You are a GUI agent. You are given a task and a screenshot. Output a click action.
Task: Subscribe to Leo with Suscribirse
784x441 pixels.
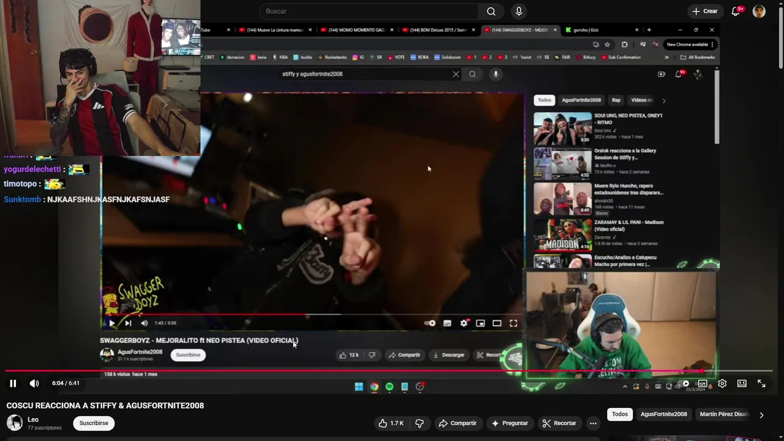(x=94, y=423)
